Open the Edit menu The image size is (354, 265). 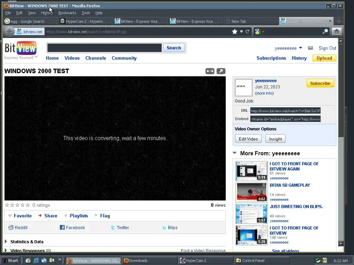pyautogui.click(x=19, y=13)
